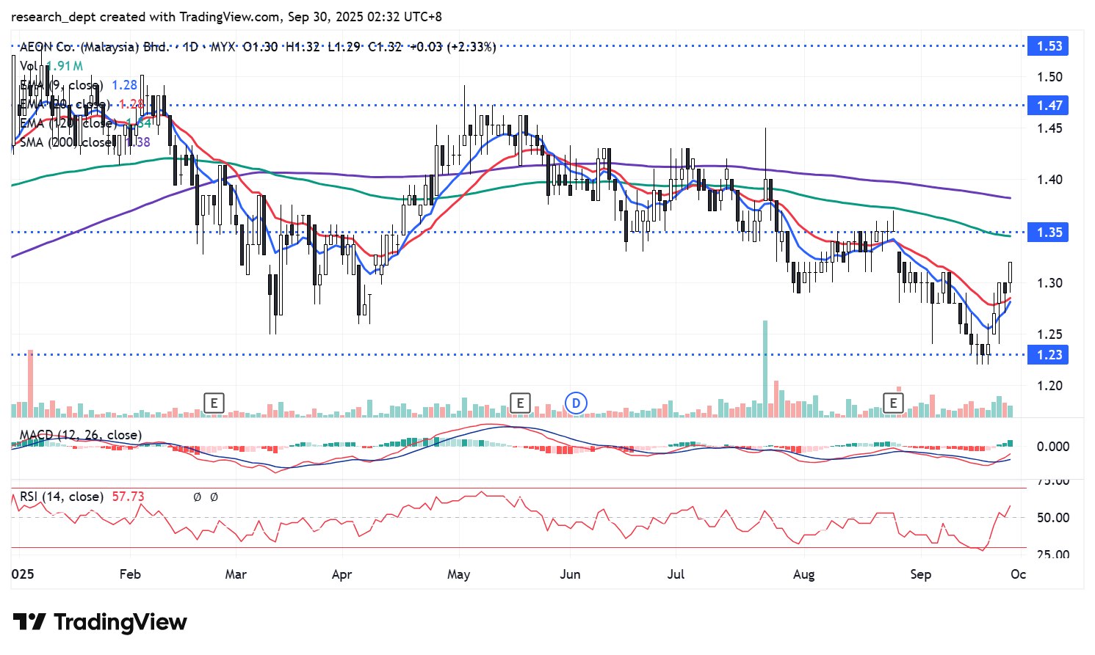The width and height of the screenshot is (1095, 655).
Task: Select the late August earnings E marker
Action: [894, 403]
